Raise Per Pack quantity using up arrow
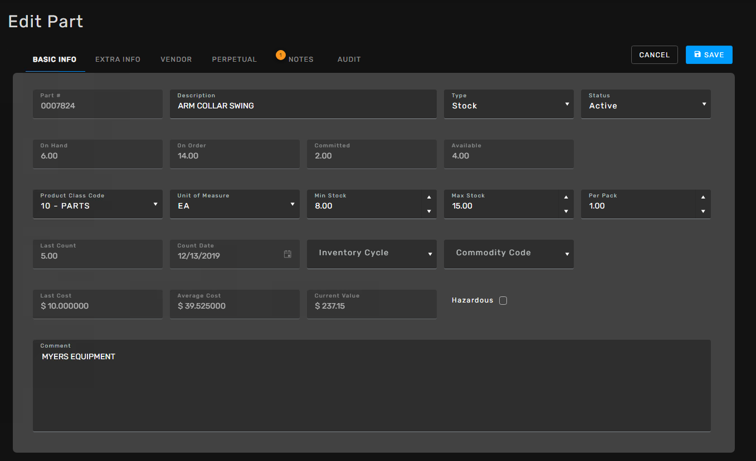Image resolution: width=756 pixels, height=461 pixels. click(x=703, y=197)
